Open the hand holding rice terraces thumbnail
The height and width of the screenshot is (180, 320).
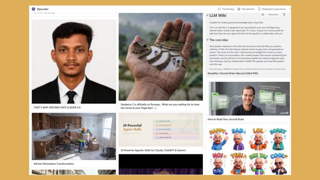[161, 57]
